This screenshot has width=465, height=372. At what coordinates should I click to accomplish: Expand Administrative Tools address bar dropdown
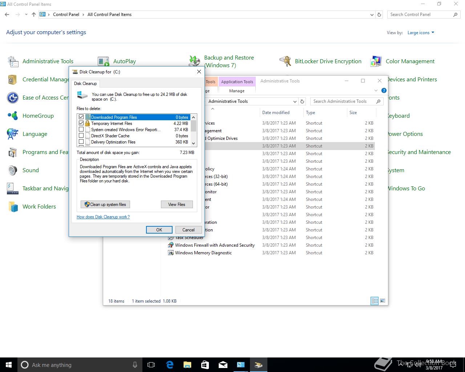[295, 101]
